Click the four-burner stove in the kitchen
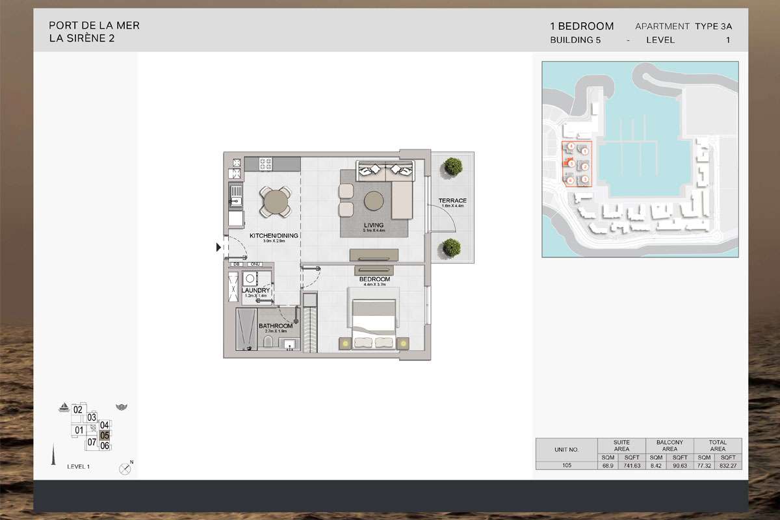780x520 pixels. tap(265, 163)
